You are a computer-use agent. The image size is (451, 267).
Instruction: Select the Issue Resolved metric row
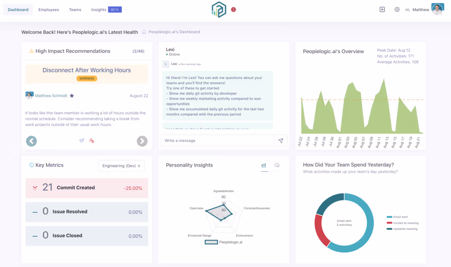tap(87, 212)
